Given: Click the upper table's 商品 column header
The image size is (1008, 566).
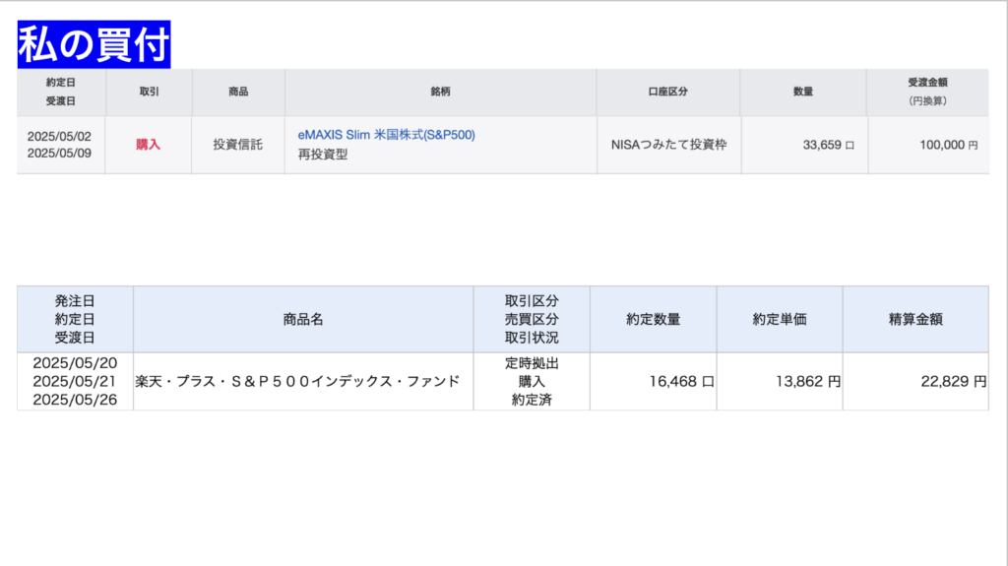Looking at the screenshot, I should 238,92.
